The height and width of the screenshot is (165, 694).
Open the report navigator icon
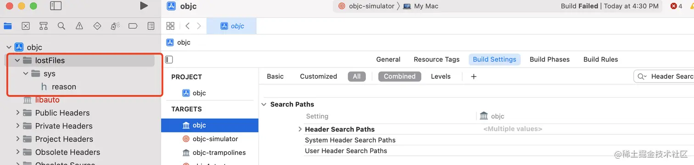[151, 26]
